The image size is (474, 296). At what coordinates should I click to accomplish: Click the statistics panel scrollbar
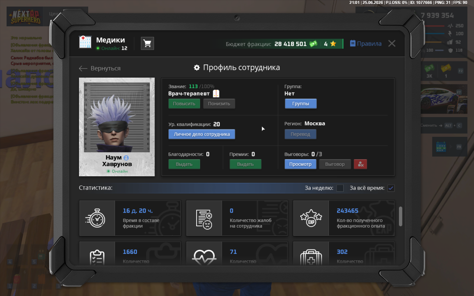click(x=401, y=216)
